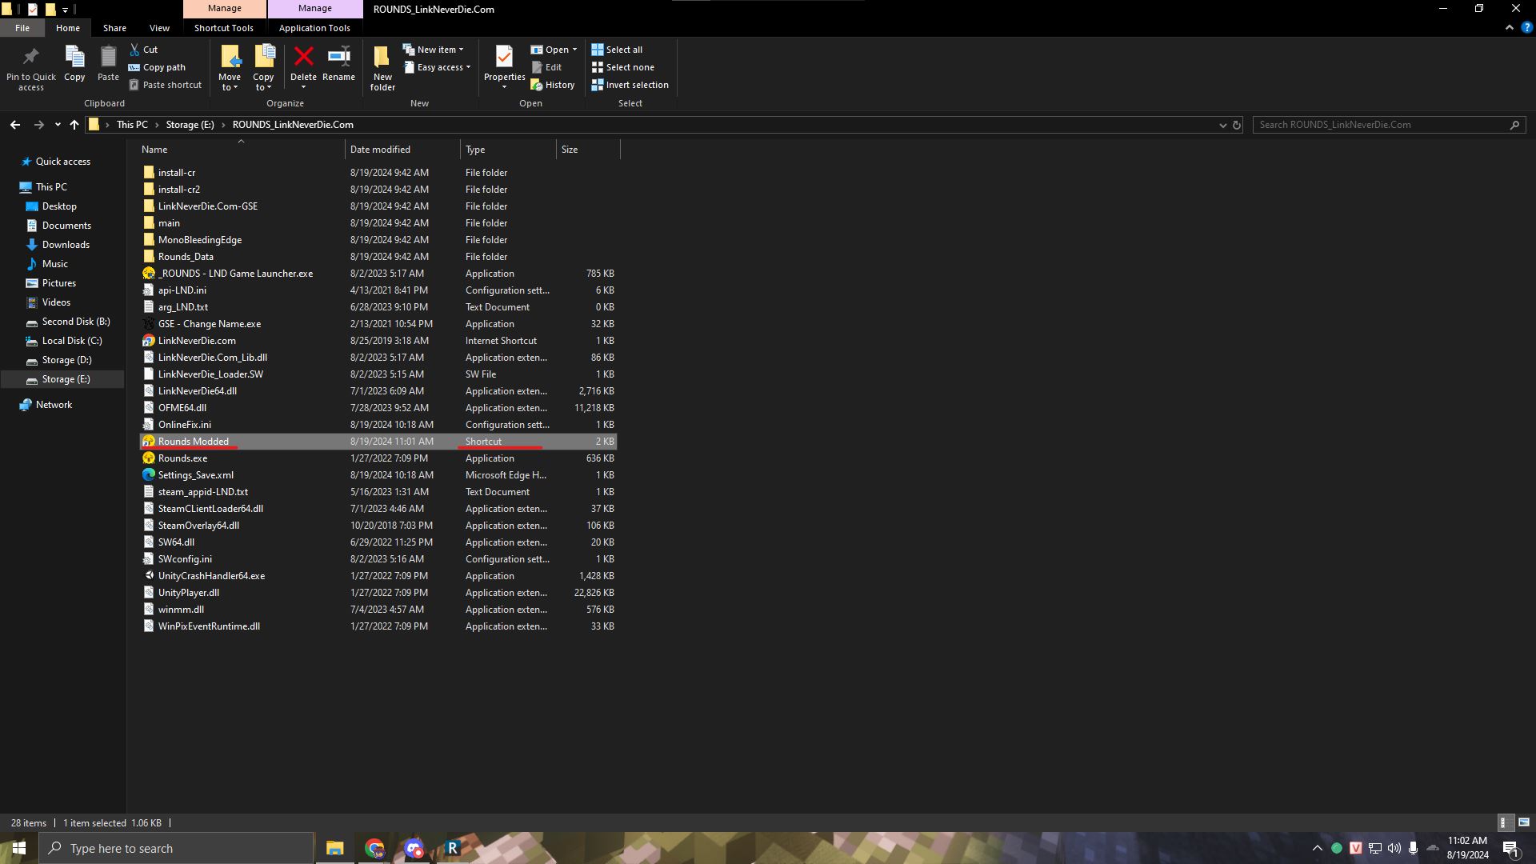Open the Easy access dropdown
This screenshot has width=1536, height=864.
click(438, 67)
